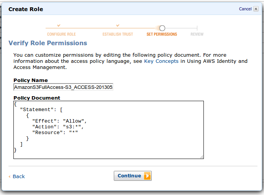
Task: Open the Key Concepts link
Action: [x=161, y=61]
